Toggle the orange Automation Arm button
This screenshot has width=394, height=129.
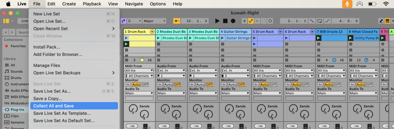point(251,21)
